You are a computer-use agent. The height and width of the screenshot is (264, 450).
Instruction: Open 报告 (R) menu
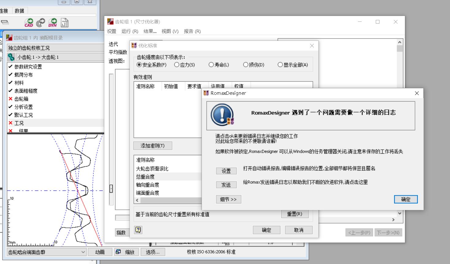point(192,31)
